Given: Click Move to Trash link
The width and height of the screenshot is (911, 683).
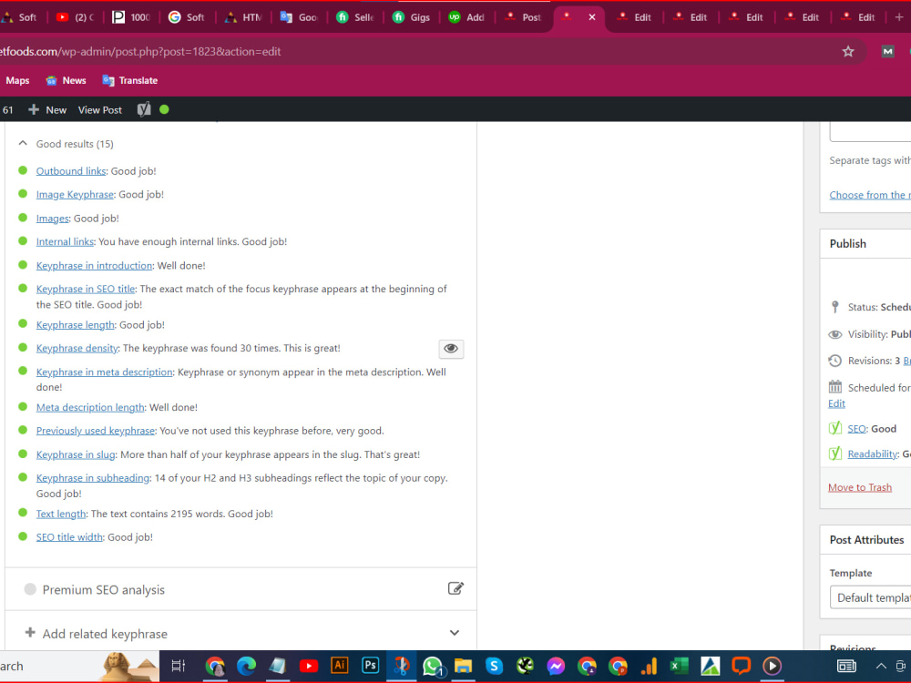Looking at the screenshot, I should 860,487.
